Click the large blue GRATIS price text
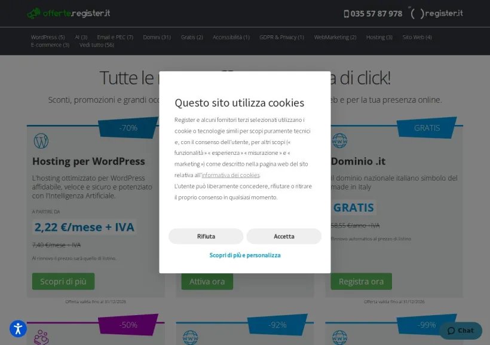This screenshot has width=490, height=345. coord(353,207)
